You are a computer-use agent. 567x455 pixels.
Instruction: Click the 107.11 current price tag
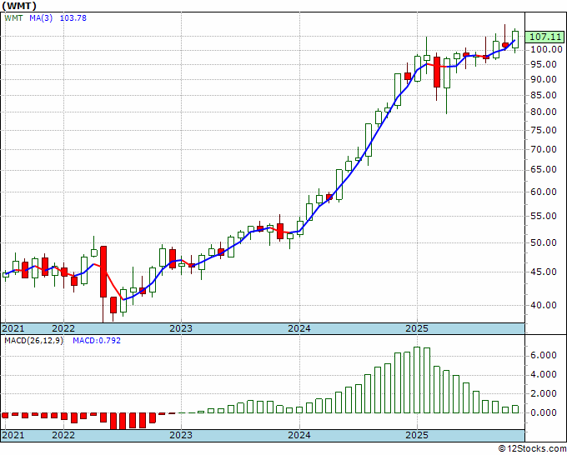(544, 37)
